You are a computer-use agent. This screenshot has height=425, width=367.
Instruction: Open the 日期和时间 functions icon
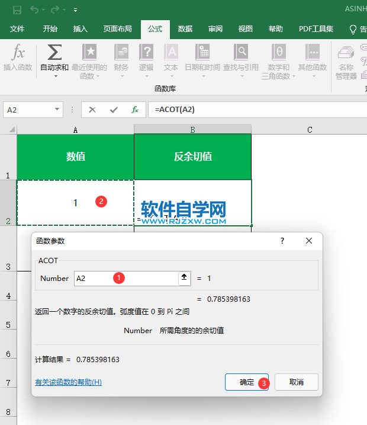click(x=202, y=52)
